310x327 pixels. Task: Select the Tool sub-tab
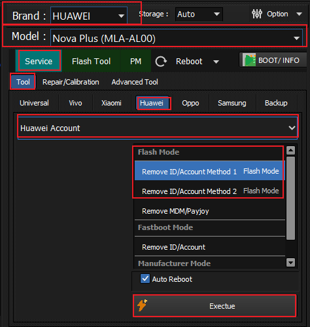(x=23, y=82)
